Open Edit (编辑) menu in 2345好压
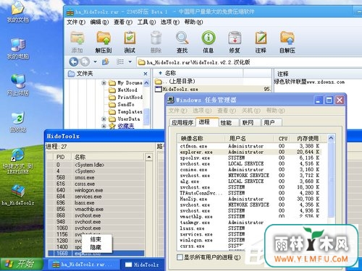This screenshot has width=362, height=271. 99,22
